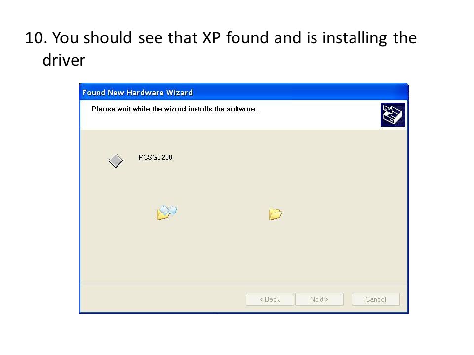Click the word 'should' in slide heading

[x=108, y=38]
